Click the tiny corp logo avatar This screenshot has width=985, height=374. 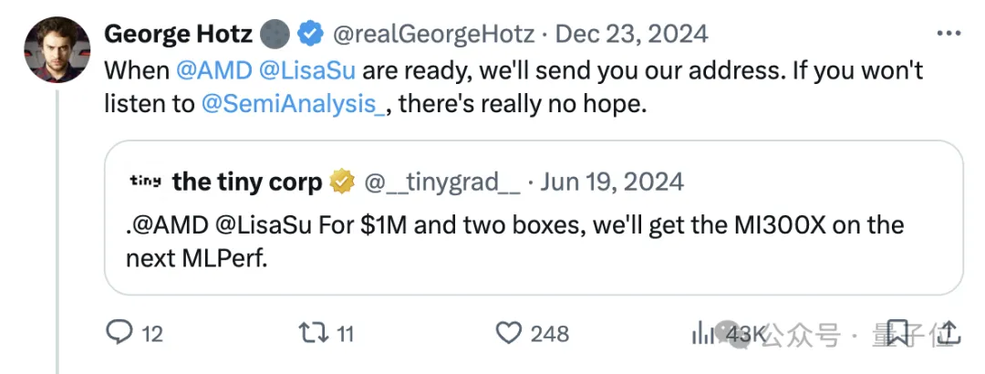pyautogui.click(x=145, y=182)
